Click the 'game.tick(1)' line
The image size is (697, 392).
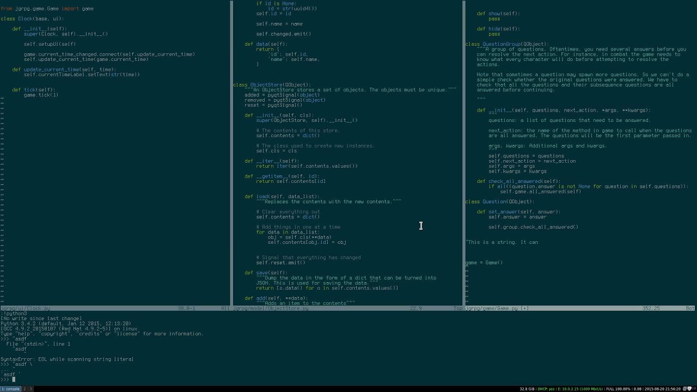pyautogui.click(x=41, y=95)
